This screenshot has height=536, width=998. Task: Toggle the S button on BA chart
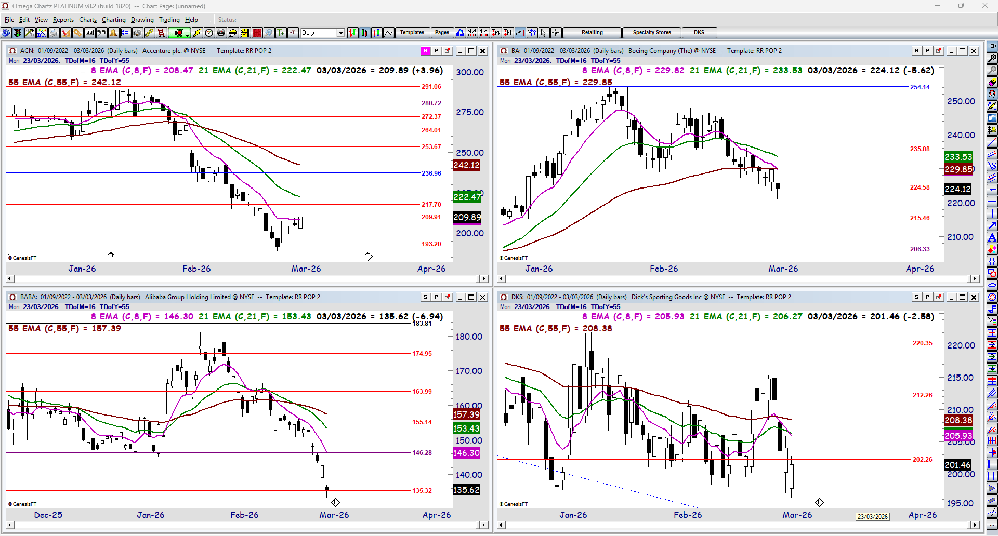(917, 51)
